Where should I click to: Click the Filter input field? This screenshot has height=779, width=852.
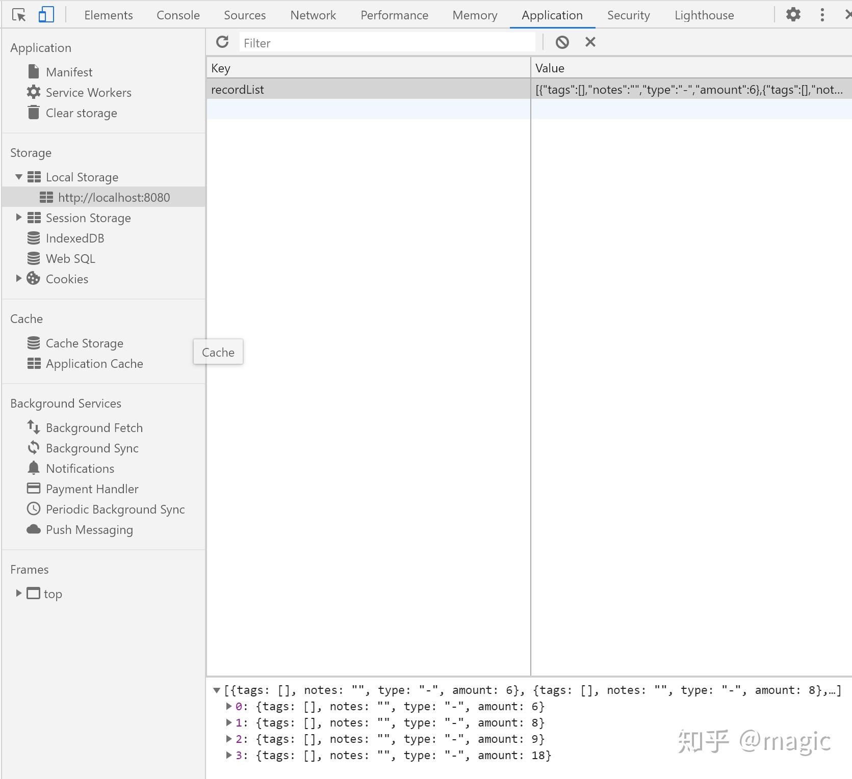coord(388,43)
